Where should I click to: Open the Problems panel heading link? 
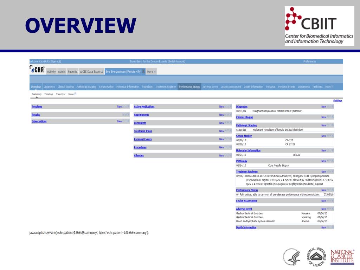37,107
